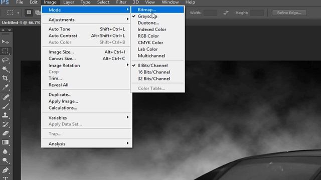This screenshot has height=180, width=321.
Task: Open the tool preset picker dropdown arrow
Action: [x=18, y=13]
